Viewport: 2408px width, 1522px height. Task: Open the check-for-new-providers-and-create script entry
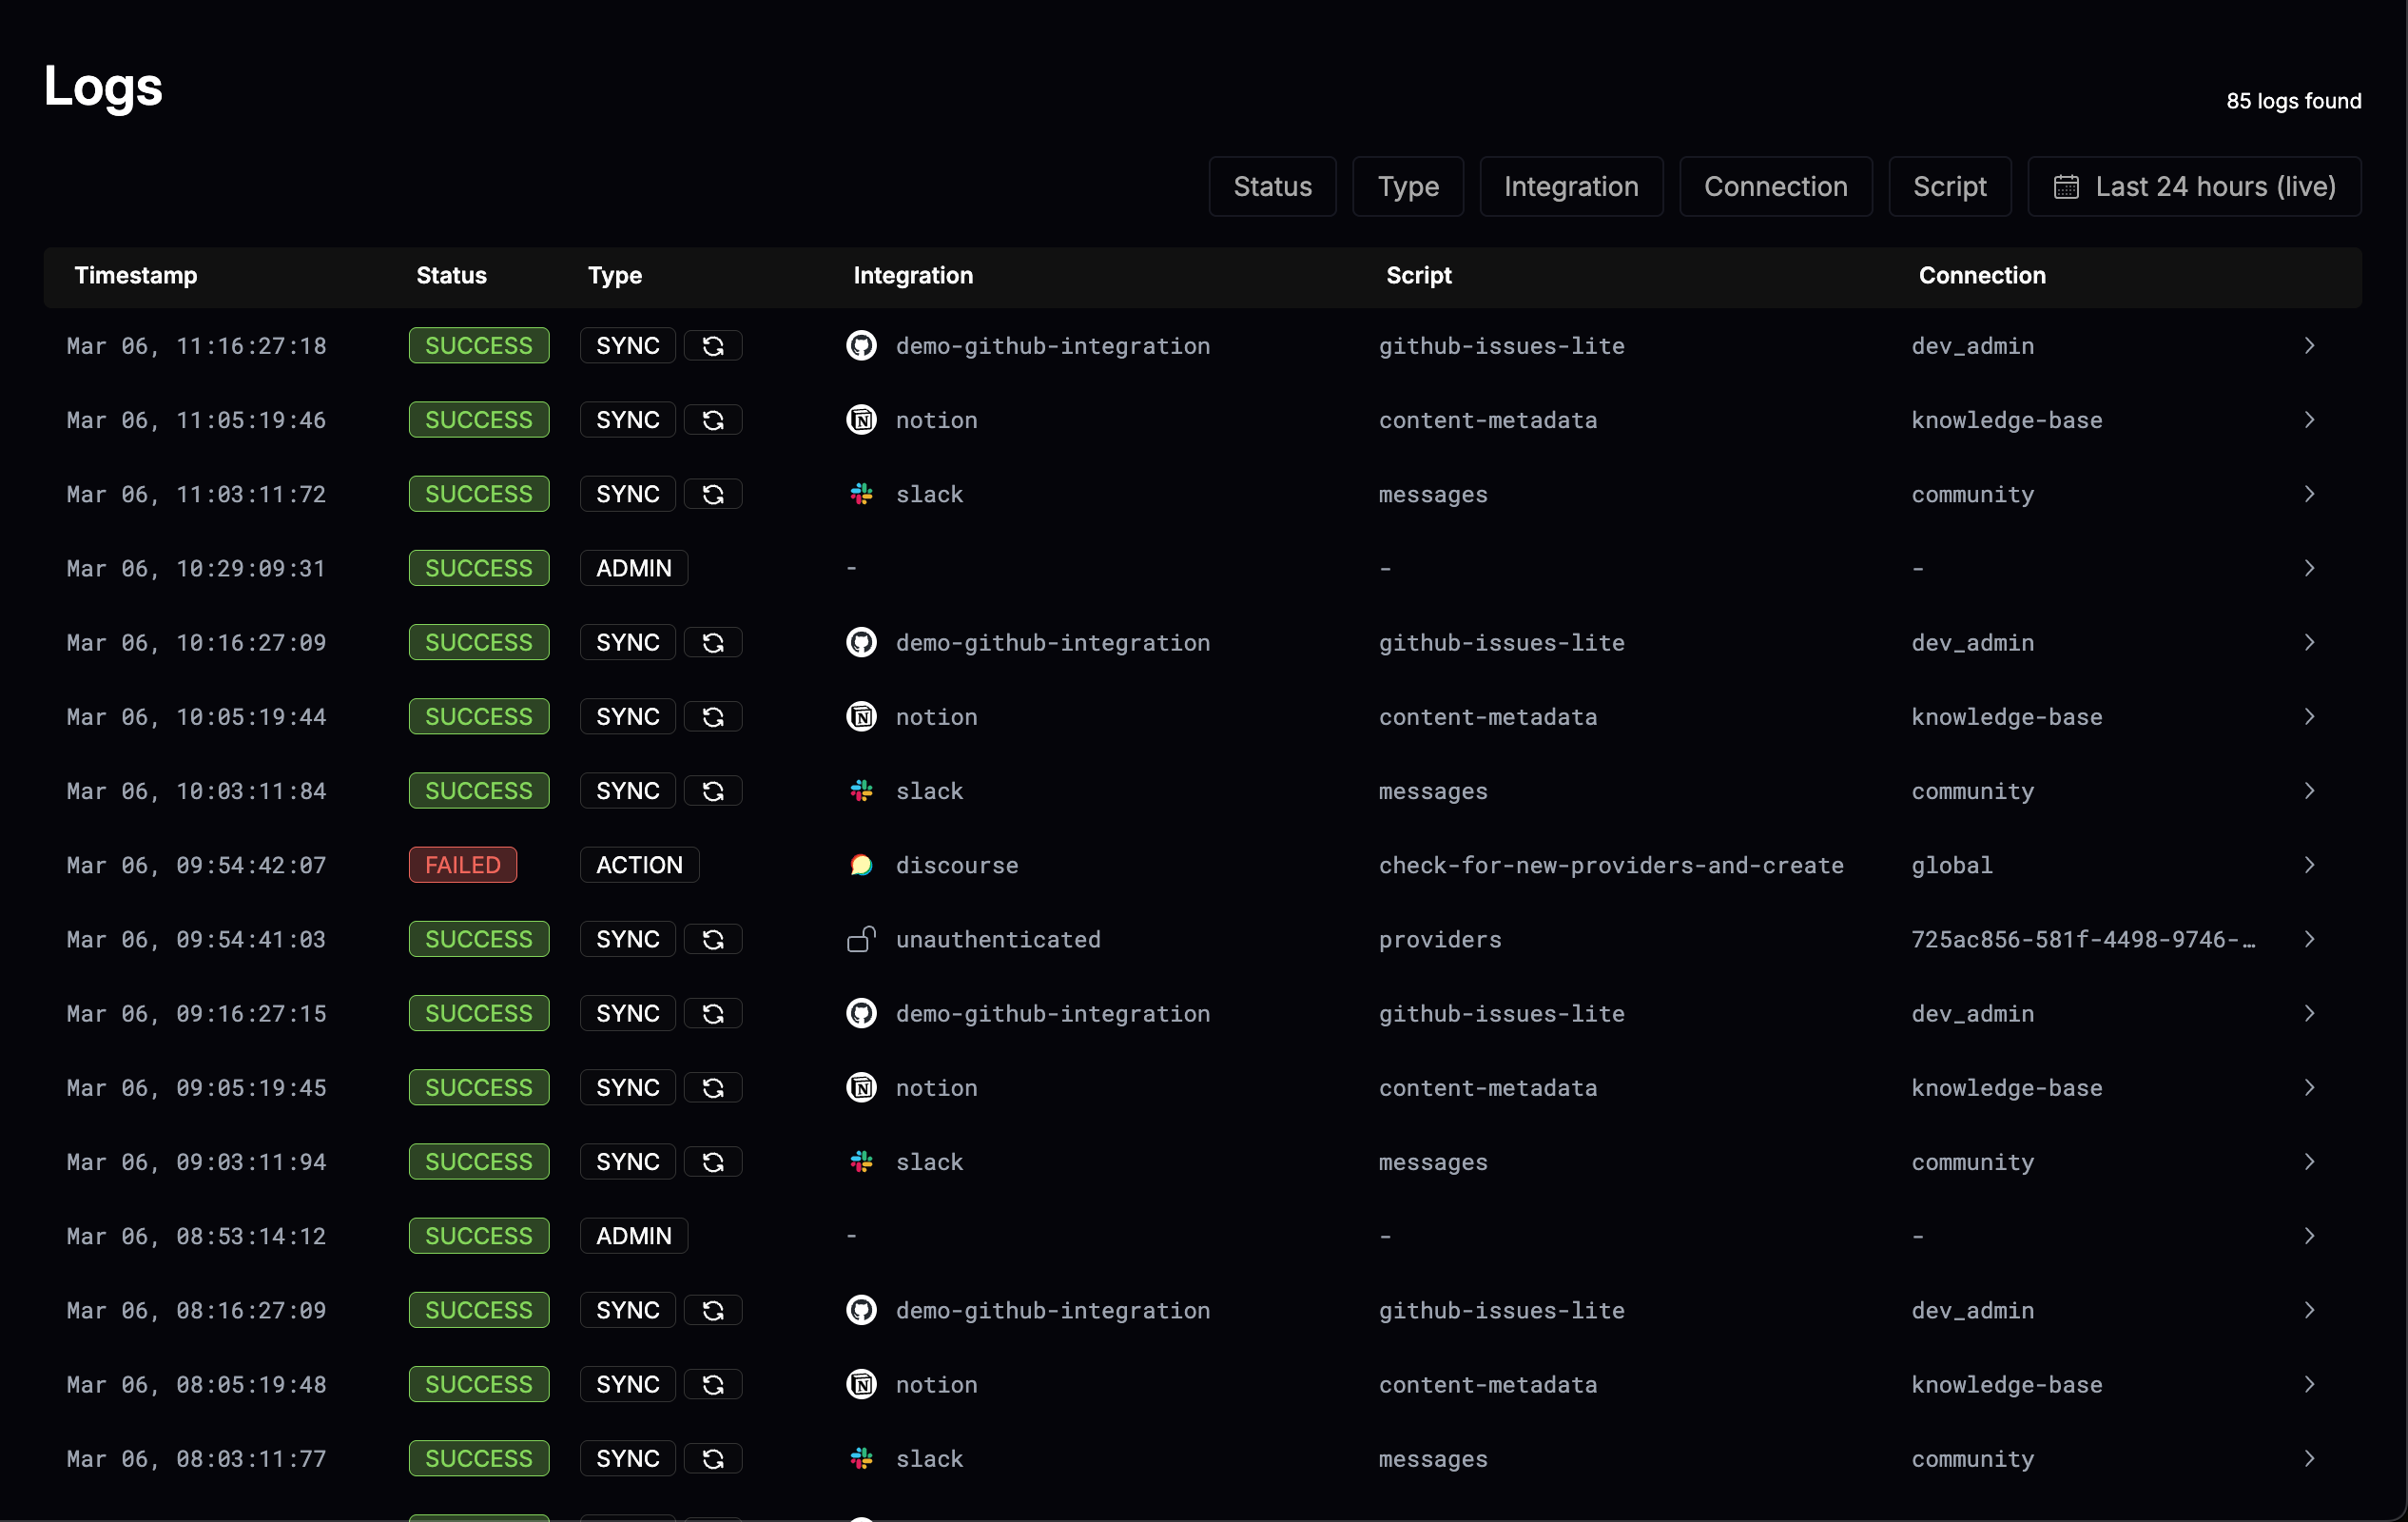pos(1610,865)
